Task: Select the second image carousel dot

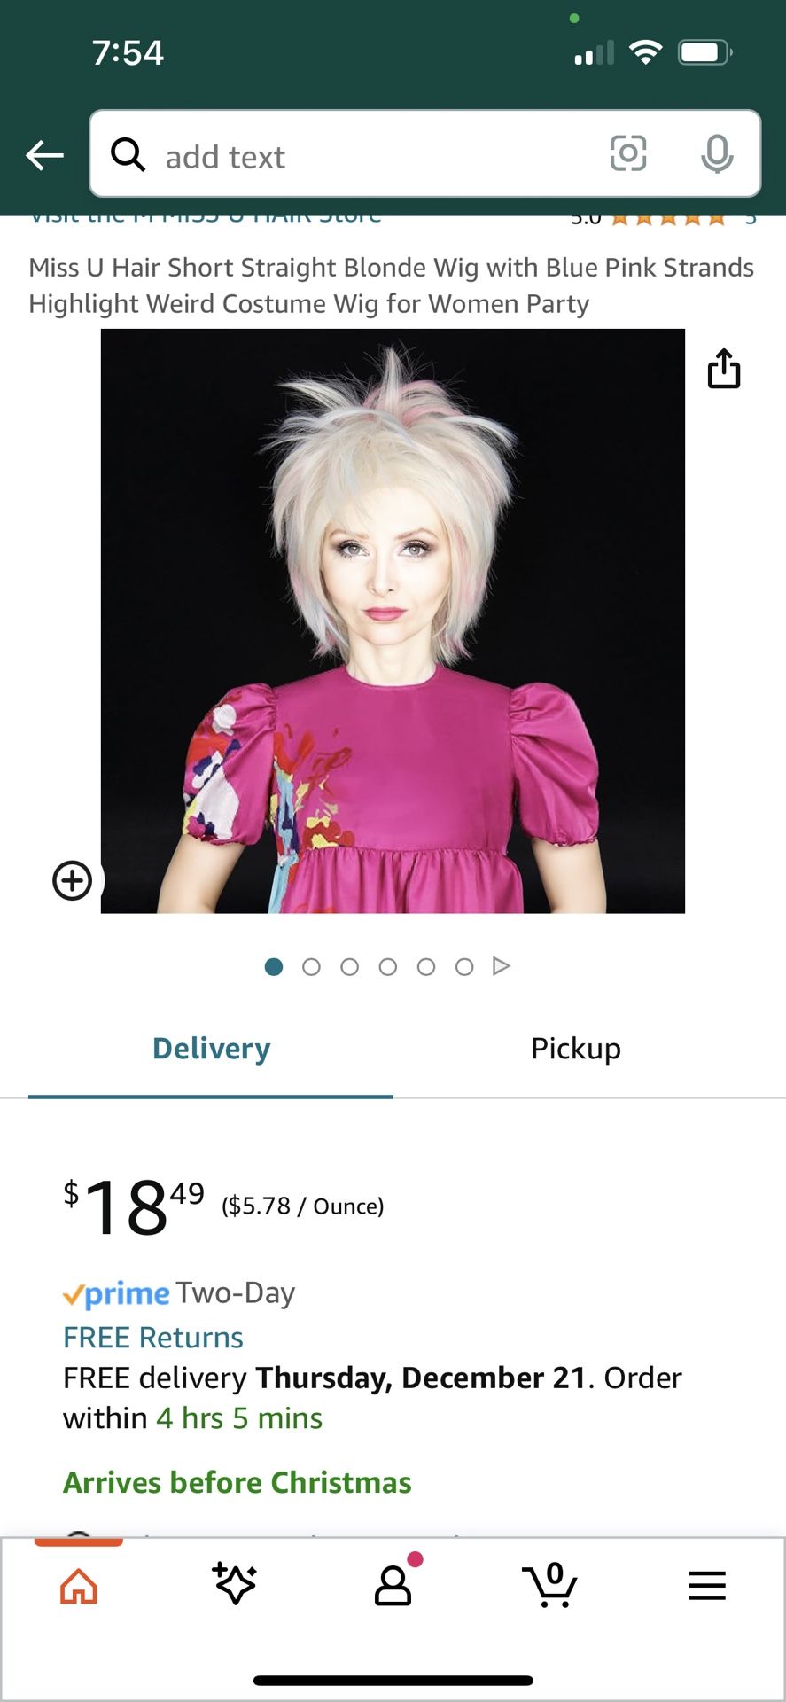Action: tap(311, 967)
